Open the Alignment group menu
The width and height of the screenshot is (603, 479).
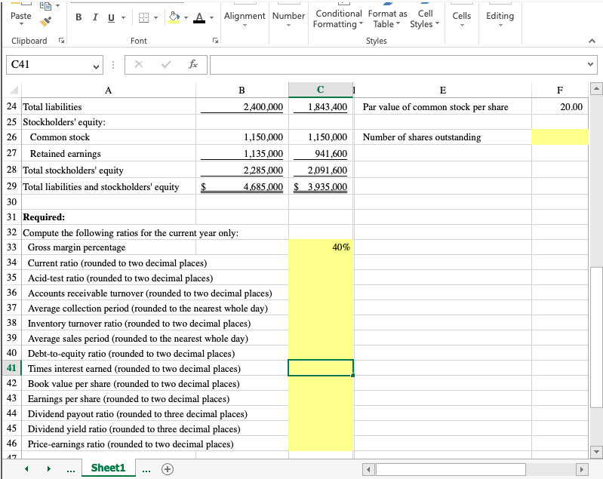tap(245, 19)
